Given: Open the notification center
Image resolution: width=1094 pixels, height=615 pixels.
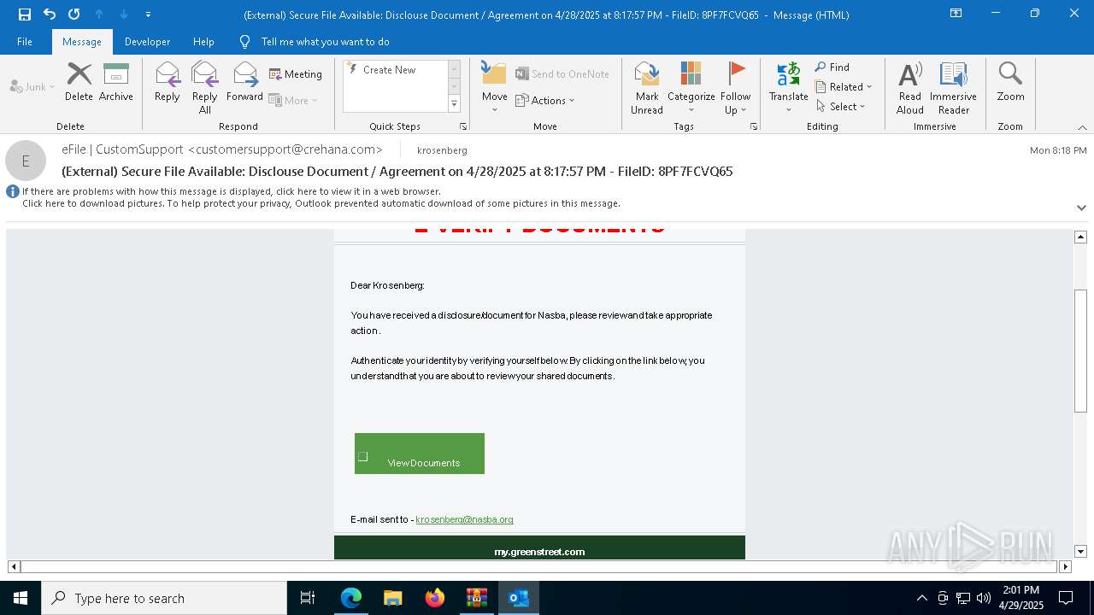Looking at the screenshot, I should [x=1066, y=598].
